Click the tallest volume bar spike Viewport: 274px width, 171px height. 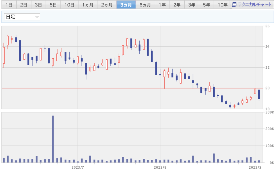point(53,139)
